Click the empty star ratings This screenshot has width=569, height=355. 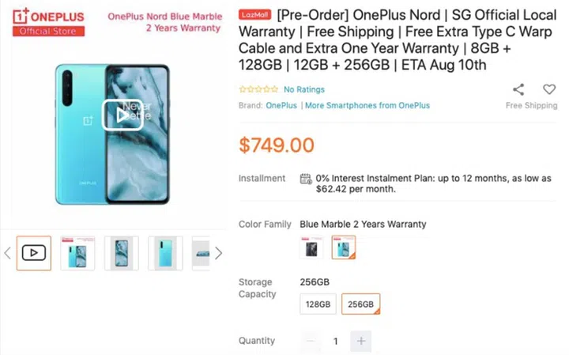(258, 89)
